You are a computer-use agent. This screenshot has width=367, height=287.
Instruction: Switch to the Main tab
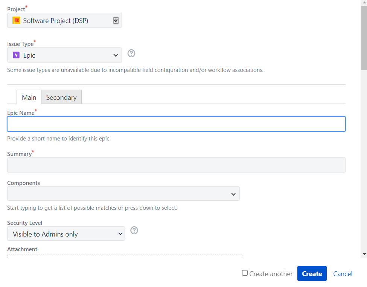[29, 97]
